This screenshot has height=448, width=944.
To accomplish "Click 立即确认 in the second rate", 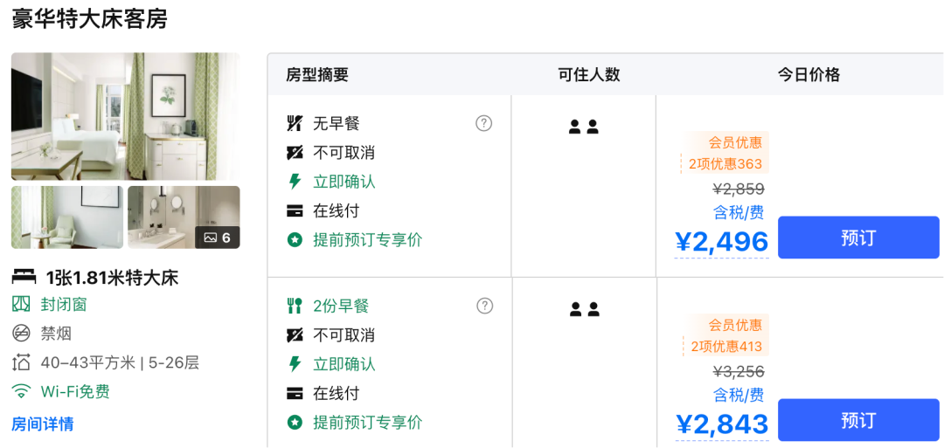I will point(344,364).
